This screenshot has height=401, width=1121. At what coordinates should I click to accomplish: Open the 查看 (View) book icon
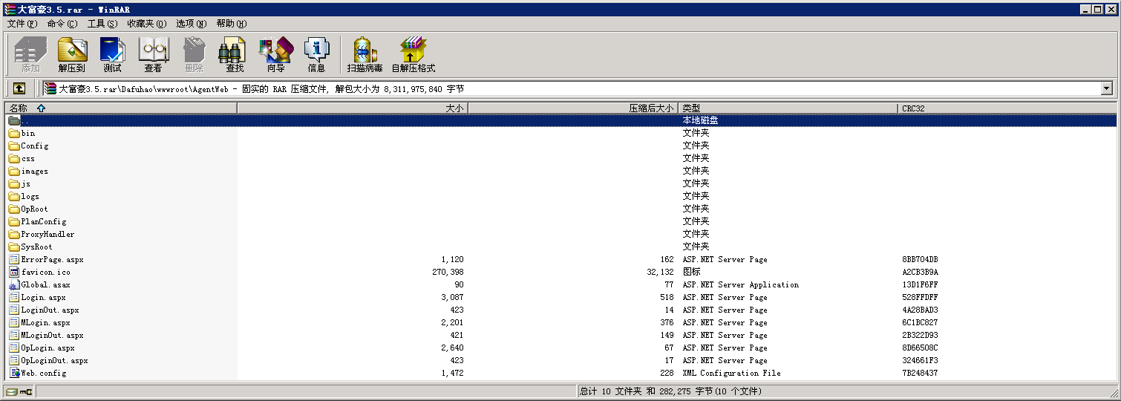153,55
